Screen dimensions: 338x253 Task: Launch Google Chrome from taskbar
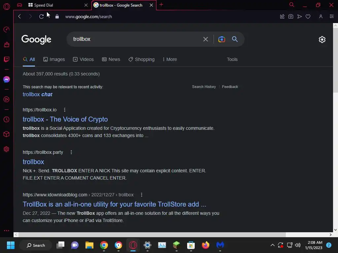pos(104,245)
